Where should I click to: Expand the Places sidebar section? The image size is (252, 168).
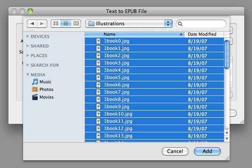click(x=28, y=55)
